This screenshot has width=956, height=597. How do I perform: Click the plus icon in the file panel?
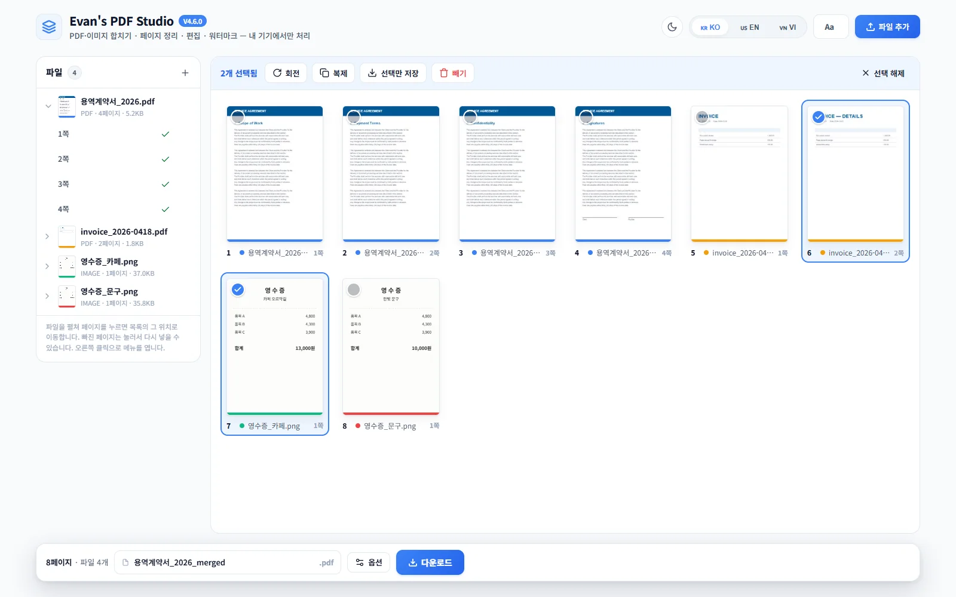(x=185, y=73)
